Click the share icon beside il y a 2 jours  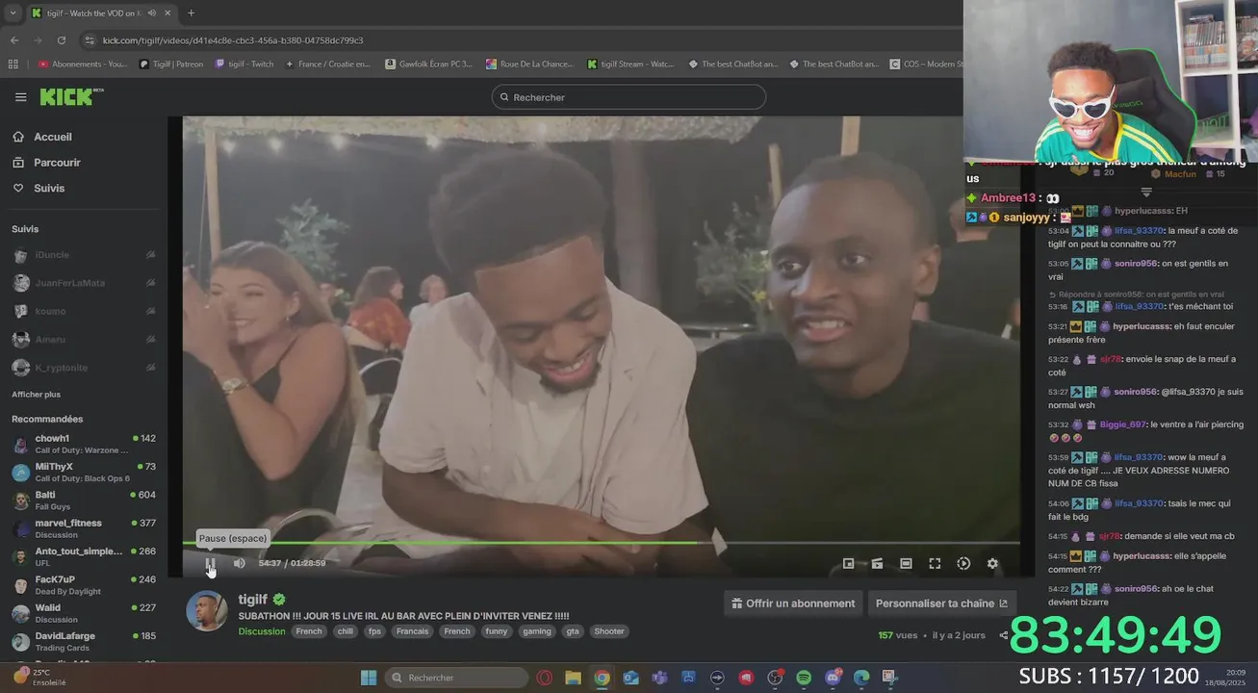click(x=1003, y=635)
